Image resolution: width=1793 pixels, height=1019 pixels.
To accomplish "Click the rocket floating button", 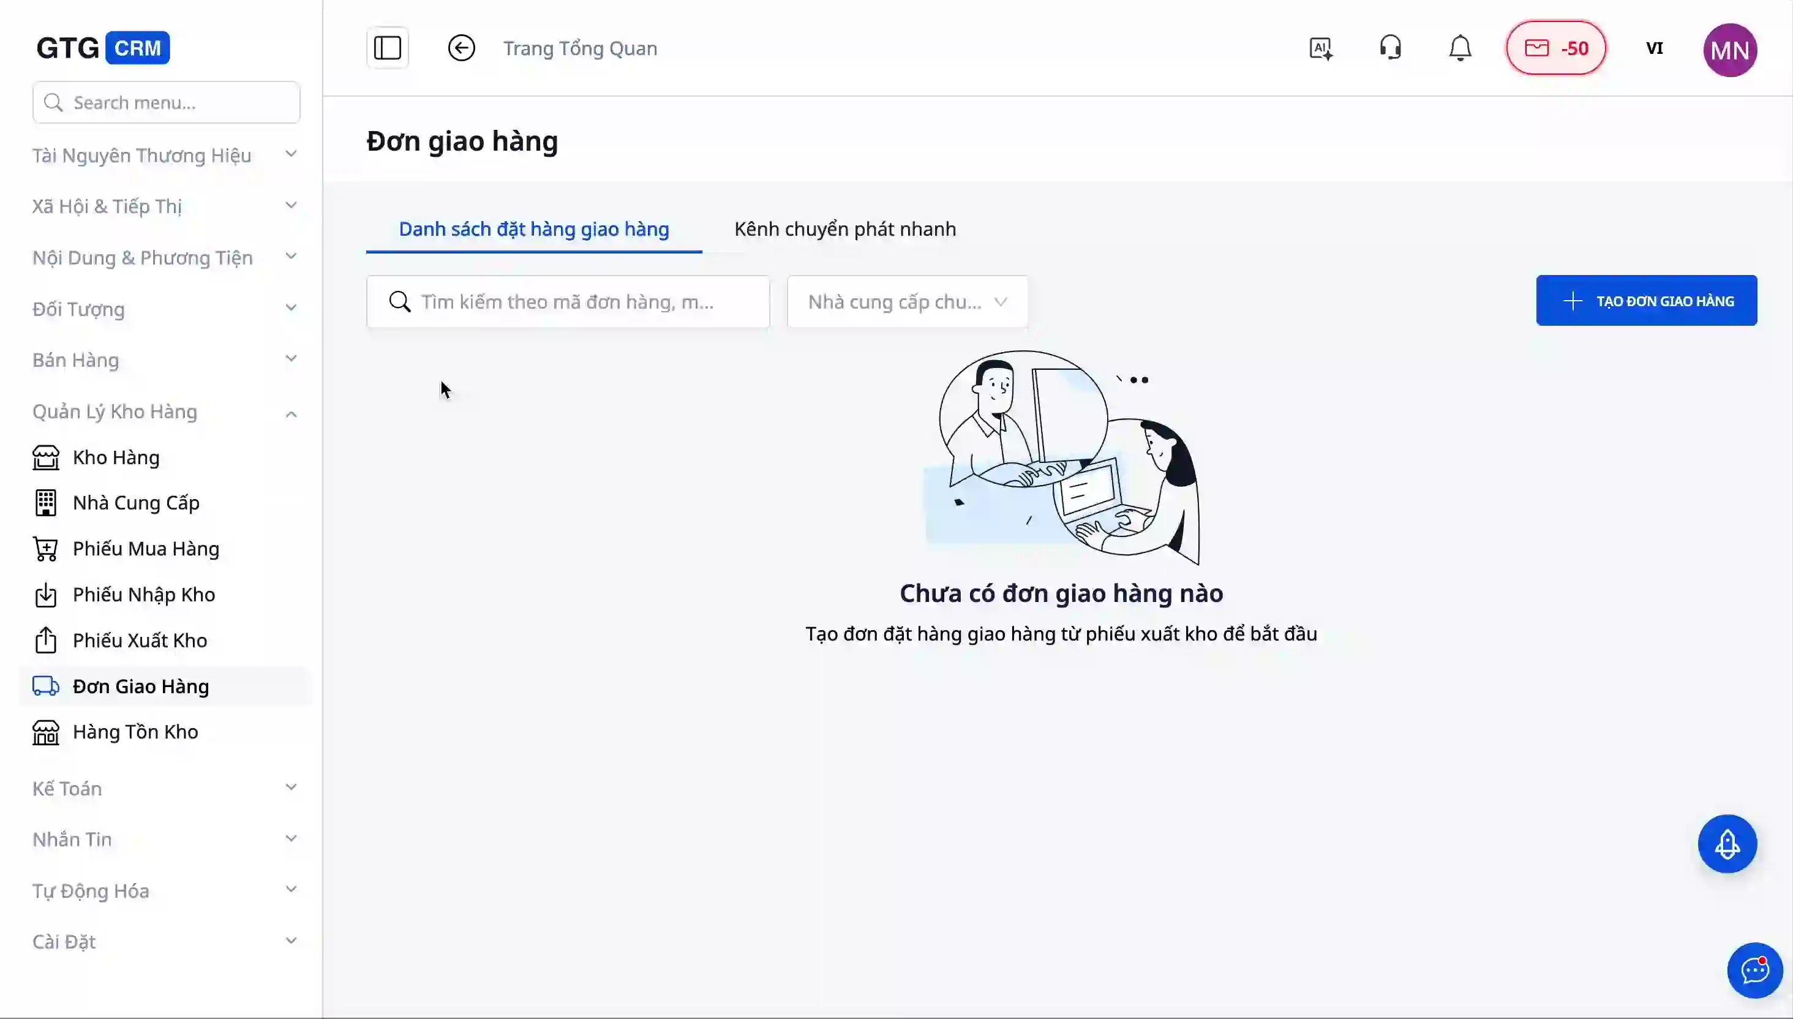I will pos(1727,843).
